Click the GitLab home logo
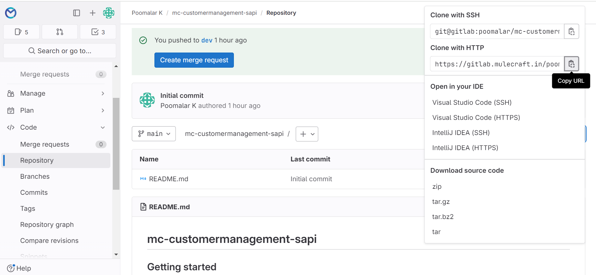This screenshot has width=596, height=275. tap(11, 13)
